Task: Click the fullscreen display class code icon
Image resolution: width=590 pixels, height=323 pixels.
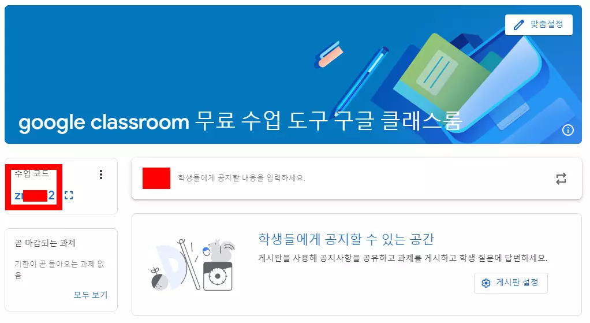Action: 69,195
